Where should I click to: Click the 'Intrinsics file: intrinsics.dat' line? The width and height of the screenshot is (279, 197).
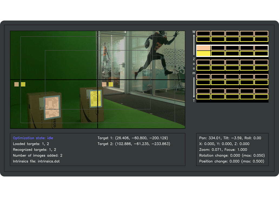tap(36, 161)
